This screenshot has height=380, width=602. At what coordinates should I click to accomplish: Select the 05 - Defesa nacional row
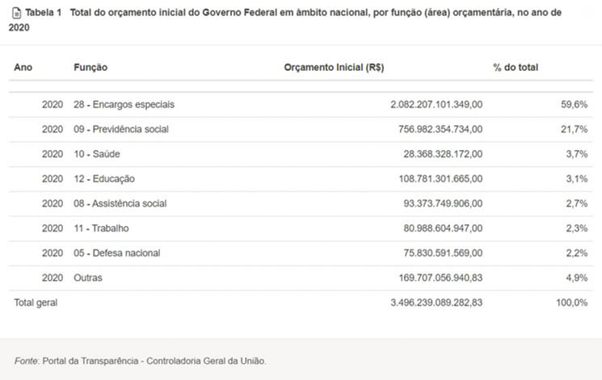[301, 253]
